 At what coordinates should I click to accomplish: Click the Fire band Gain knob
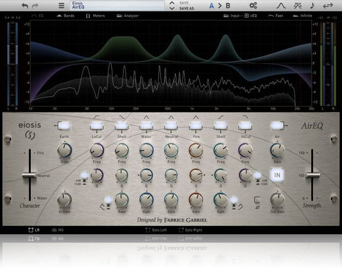pos(196,200)
